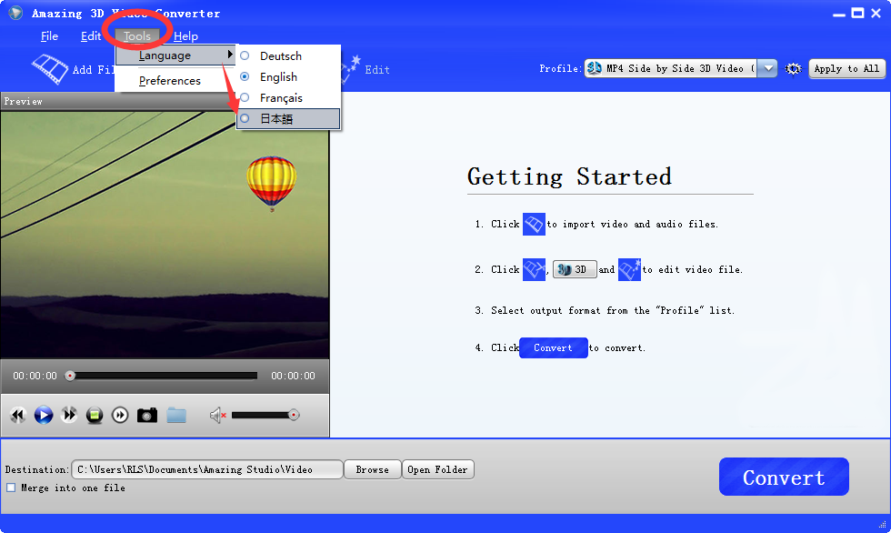Select Français language option
The height and width of the screenshot is (533, 891).
point(281,98)
